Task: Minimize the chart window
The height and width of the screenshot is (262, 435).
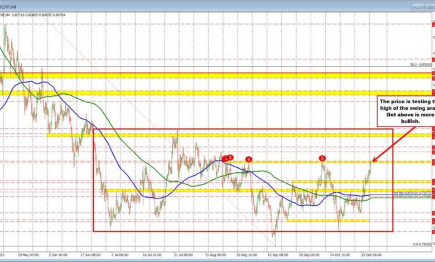Action: coord(416,6)
